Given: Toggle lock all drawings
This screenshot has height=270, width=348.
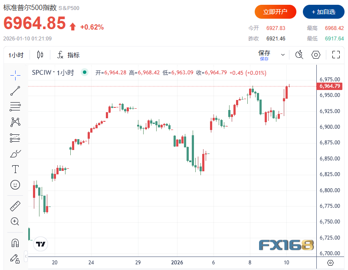Looking at the screenshot, I should (15, 258).
